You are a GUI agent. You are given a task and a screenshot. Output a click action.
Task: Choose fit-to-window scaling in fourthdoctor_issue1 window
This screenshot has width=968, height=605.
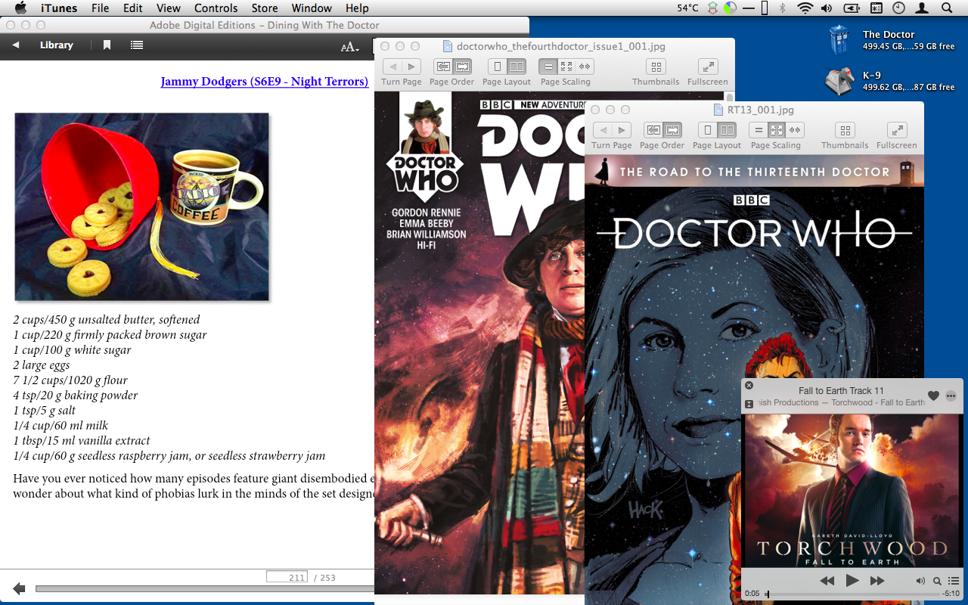pyautogui.click(x=566, y=67)
